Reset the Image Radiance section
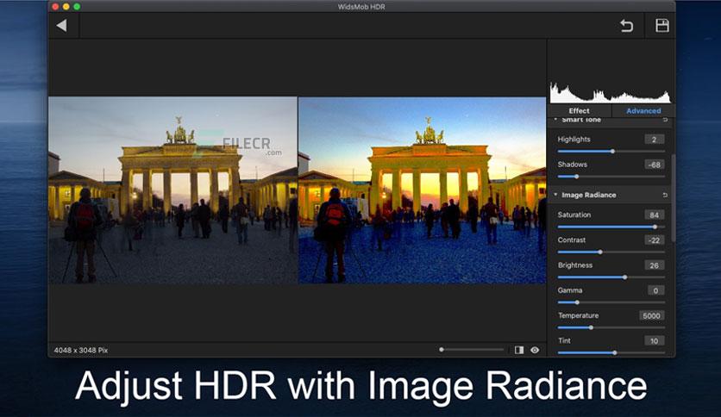The height and width of the screenshot is (417, 721). point(665,196)
